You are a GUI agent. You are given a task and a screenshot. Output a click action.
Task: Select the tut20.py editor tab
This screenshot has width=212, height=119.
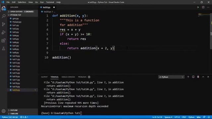[x=47, y=7]
